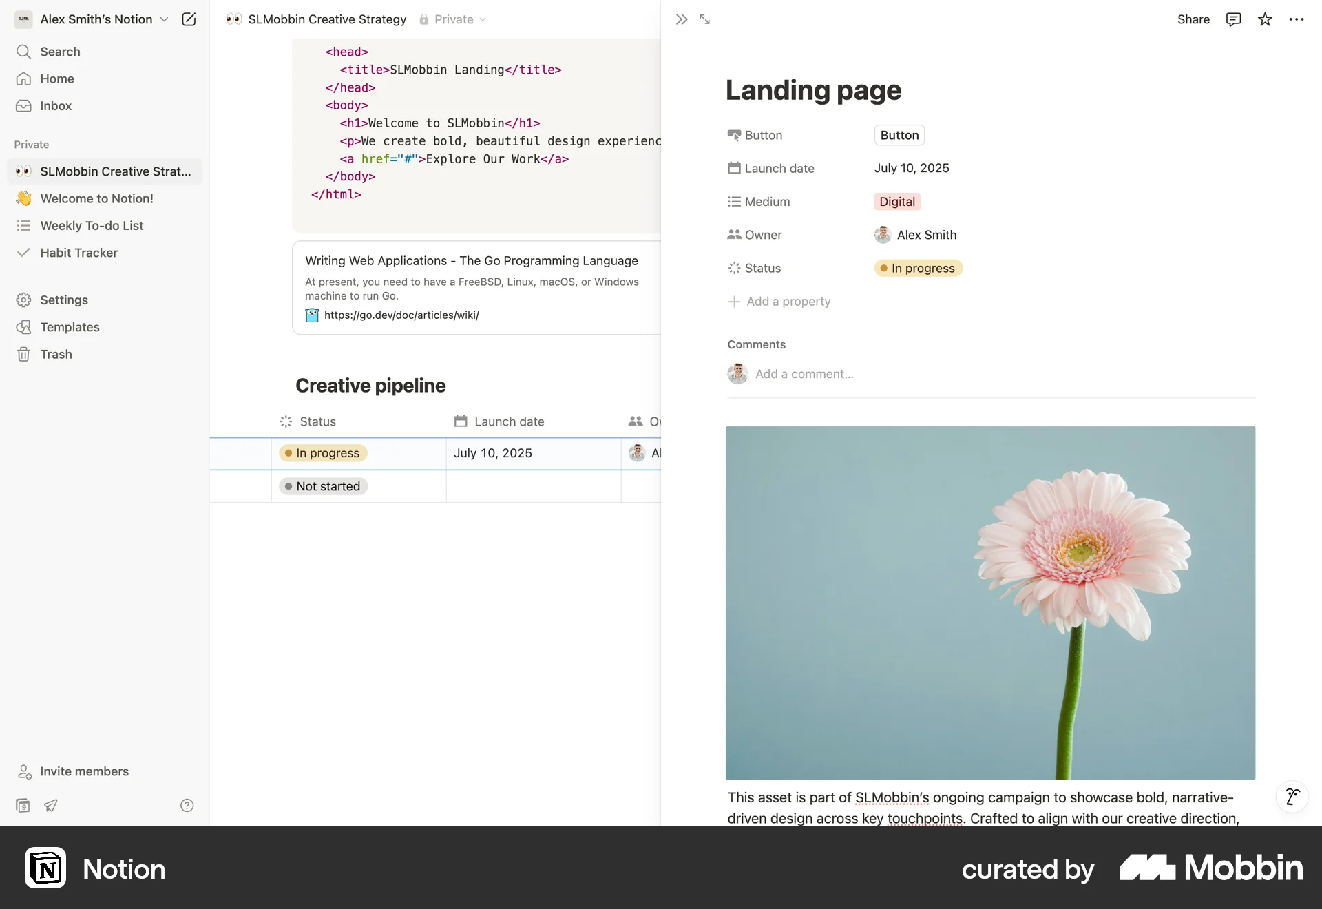This screenshot has width=1322, height=909.
Task: Open Settings from the sidebar
Action: pos(63,300)
